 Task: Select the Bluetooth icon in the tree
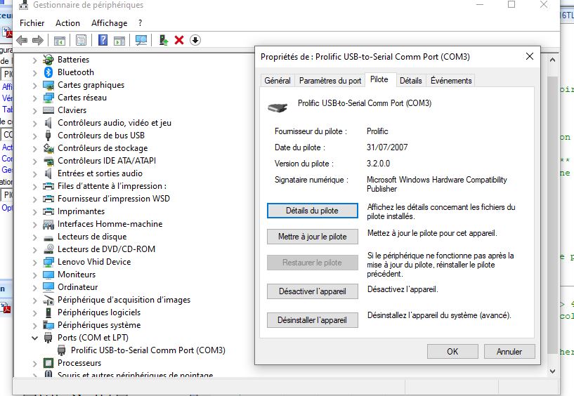coord(48,72)
